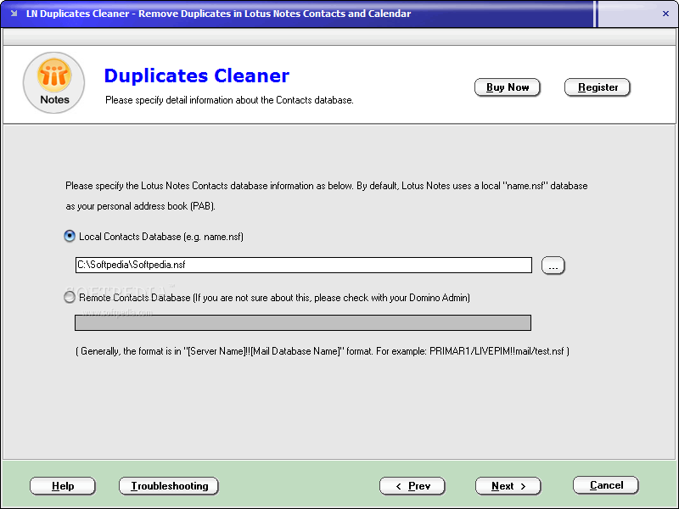Open the Register dialog button
Viewport: 679px width, 509px height.
598,87
